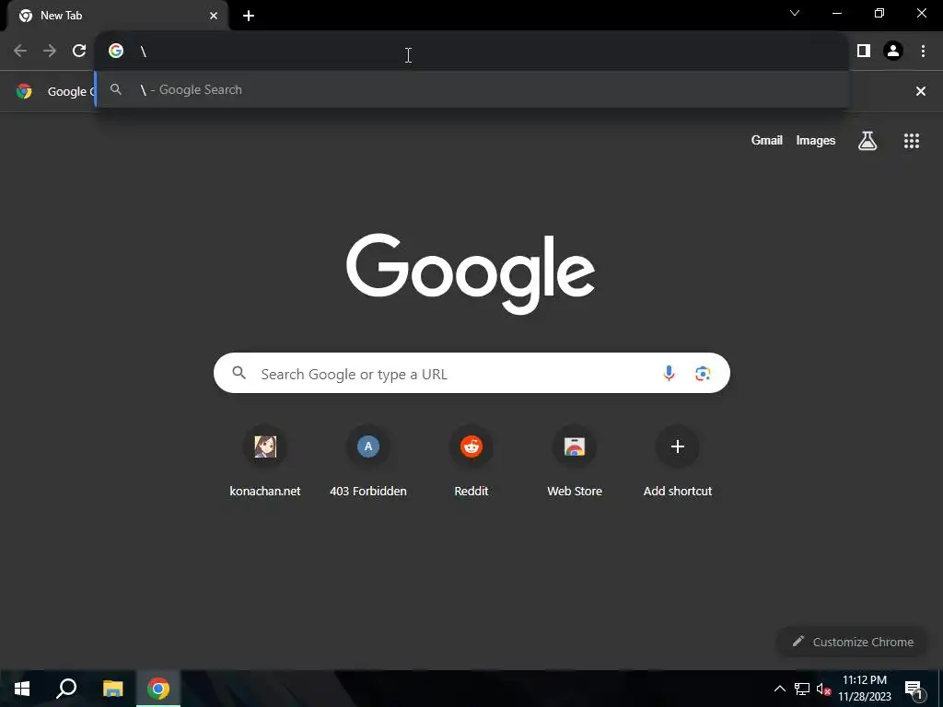Image resolution: width=943 pixels, height=707 pixels.
Task: Select the New Tab tab
Action: [x=117, y=16]
